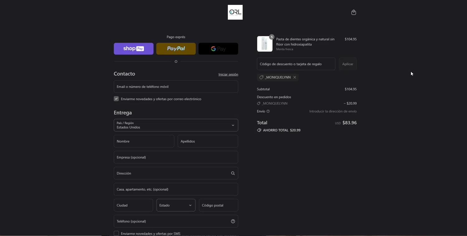This screenshot has height=236, width=467.
Task: Click the help icon in Teléfono field
Action: click(x=233, y=221)
